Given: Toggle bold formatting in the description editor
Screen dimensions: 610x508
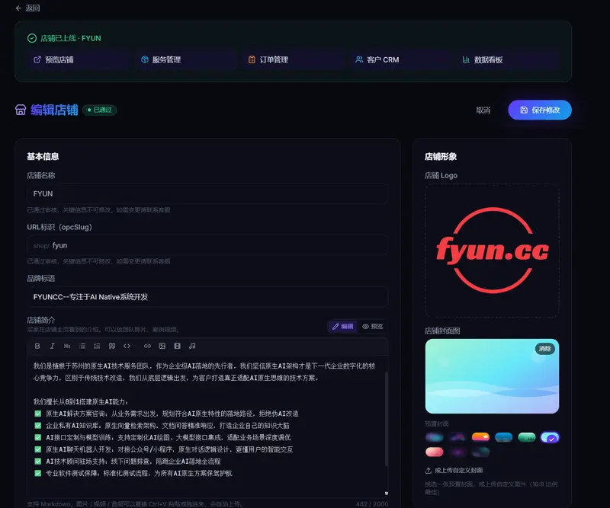Looking at the screenshot, I should click(37, 346).
